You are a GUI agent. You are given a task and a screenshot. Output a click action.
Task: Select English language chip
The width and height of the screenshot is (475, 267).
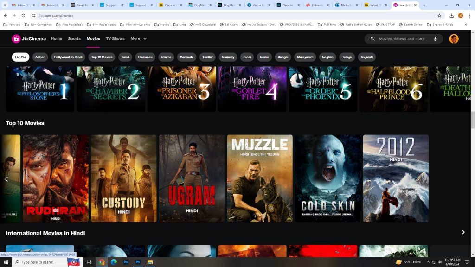(x=327, y=57)
